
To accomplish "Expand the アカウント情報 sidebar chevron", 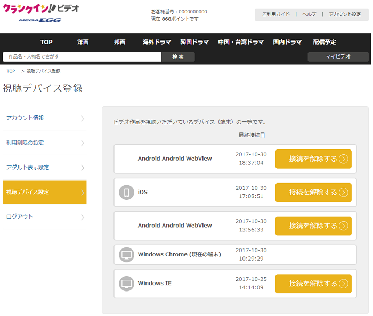I will coord(82,118).
